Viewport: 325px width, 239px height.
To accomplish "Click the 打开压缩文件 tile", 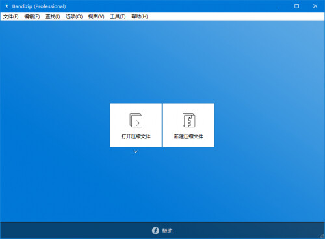I will tap(136, 125).
